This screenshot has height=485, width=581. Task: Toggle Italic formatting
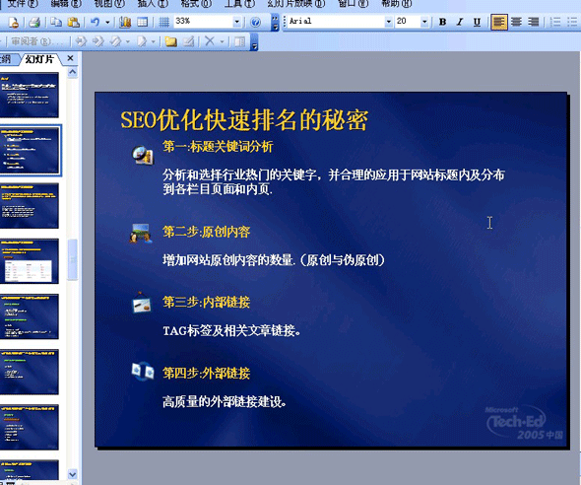click(x=460, y=22)
